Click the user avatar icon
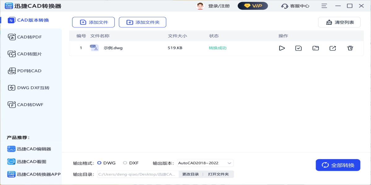Viewport: 371px width, 185px height. pos(200,6)
